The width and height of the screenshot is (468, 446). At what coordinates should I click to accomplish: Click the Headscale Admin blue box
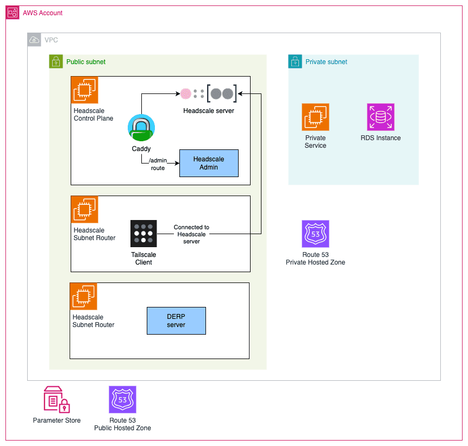click(x=209, y=163)
